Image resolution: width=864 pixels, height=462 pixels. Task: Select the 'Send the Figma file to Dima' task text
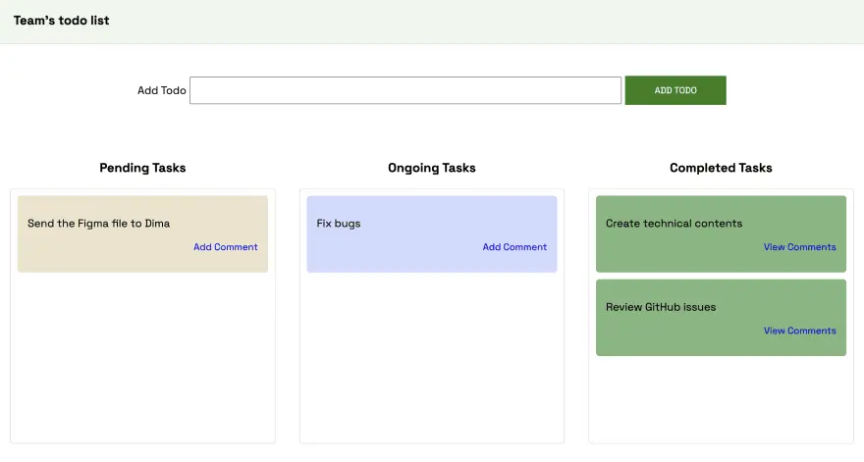[98, 224]
